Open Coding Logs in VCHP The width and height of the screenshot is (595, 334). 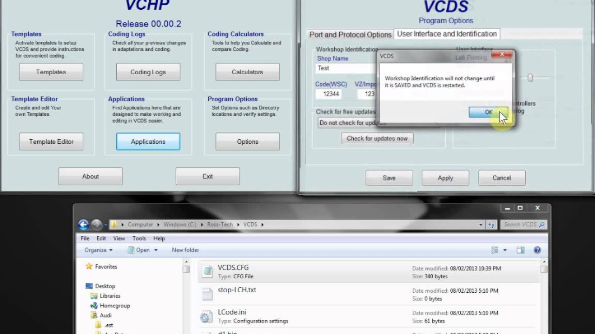tap(148, 72)
